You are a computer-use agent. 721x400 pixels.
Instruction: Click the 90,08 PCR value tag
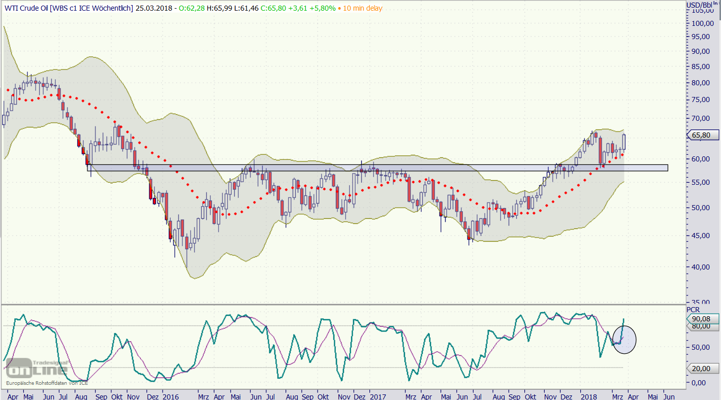tap(703, 319)
